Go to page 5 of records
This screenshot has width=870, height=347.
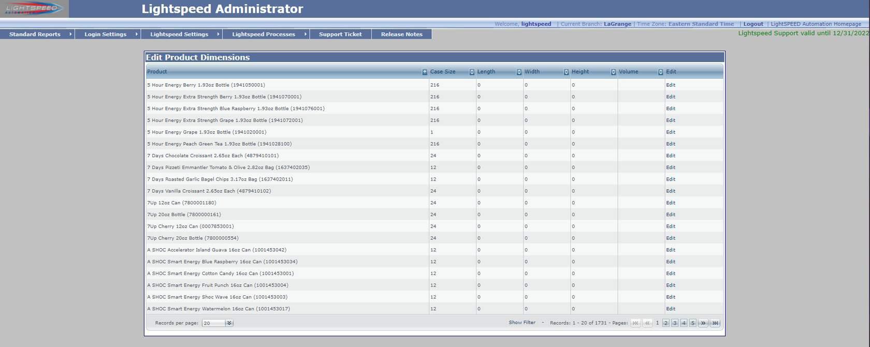coord(692,323)
